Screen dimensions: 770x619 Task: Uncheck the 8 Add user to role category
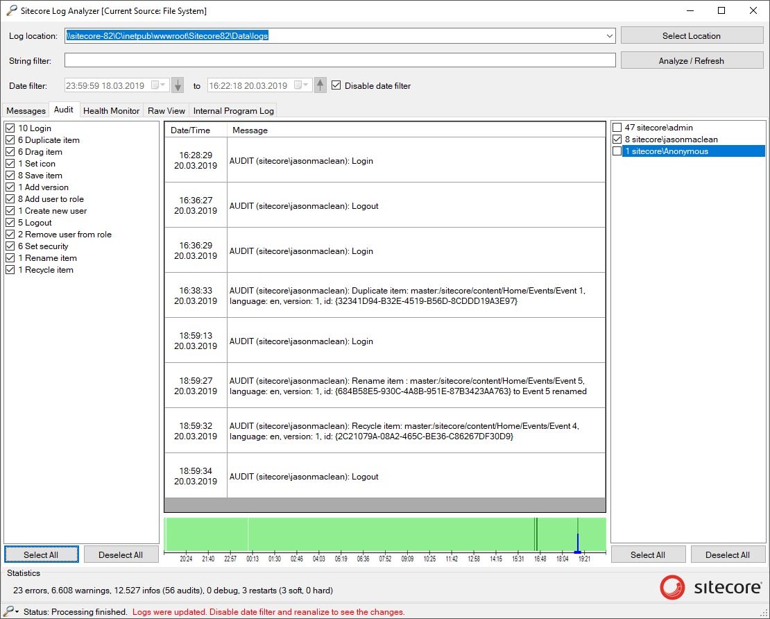point(10,199)
